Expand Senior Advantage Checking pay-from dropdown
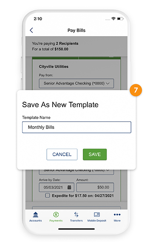The width and height of the screenshot is (153, 245). pos(76,83)
